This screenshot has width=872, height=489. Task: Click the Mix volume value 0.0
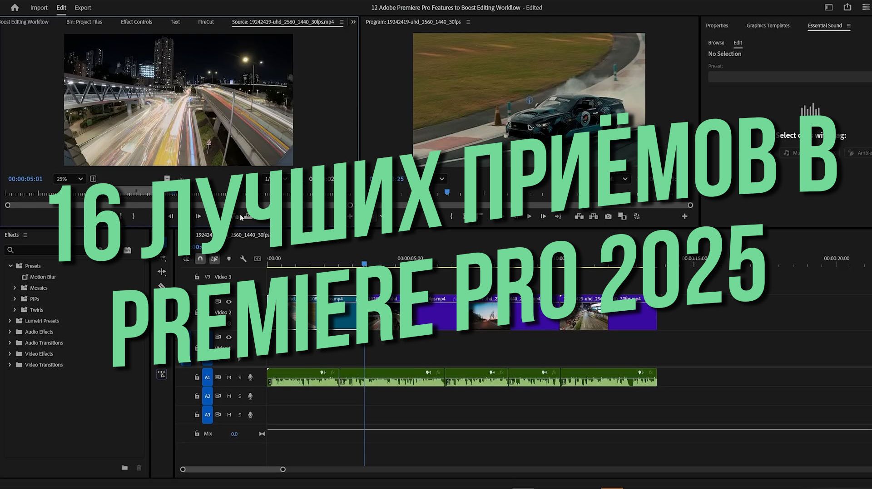pyautogui.click(x=234, y=434)
